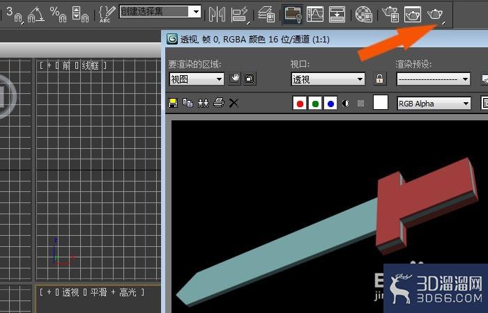Click the Save Image floppy disk icon
This screenshot has height=313, width=488.
173,103
